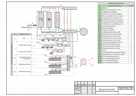Click the Кол-во column header in legend
This screenshot has height=96, width=136.
(131, 6)
